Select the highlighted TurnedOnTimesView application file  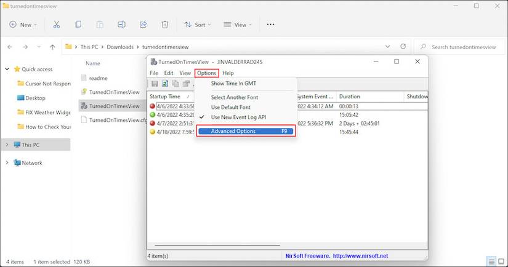point(113,106)
